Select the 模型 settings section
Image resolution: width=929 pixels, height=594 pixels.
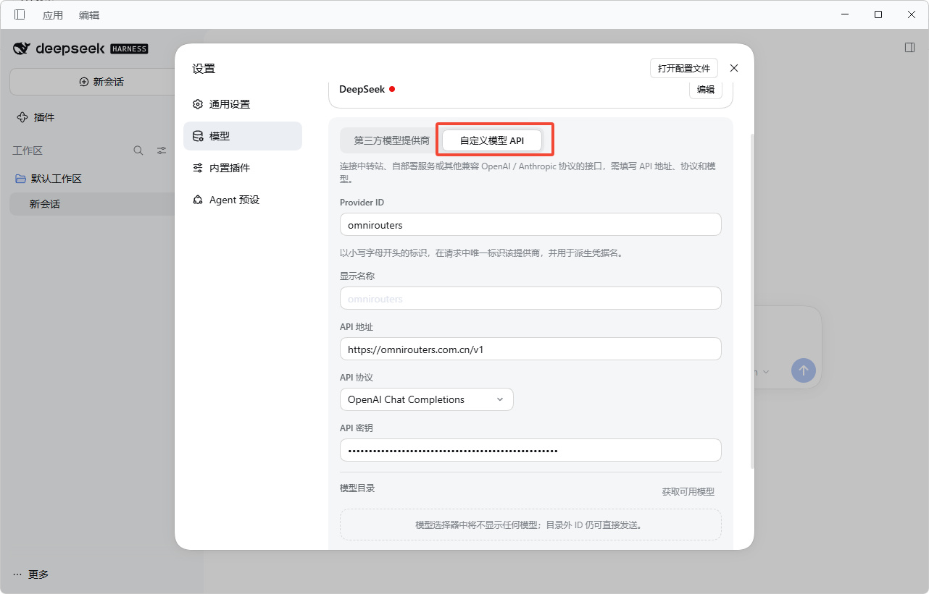coord(243,136)
